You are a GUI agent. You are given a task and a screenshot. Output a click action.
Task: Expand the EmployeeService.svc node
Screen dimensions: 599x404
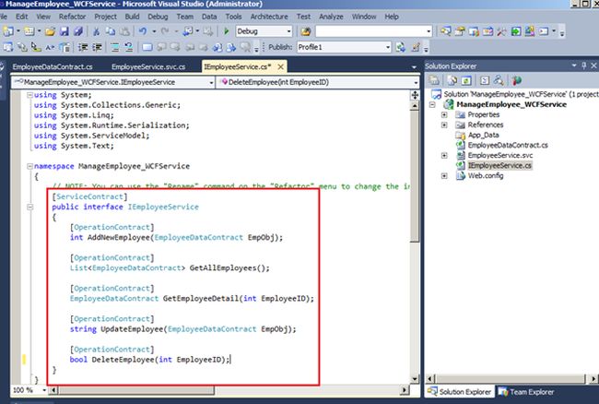(444, 156)
